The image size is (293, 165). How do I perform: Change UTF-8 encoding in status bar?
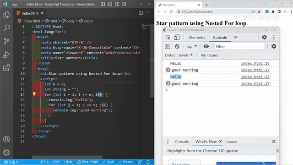coord(44,162)
